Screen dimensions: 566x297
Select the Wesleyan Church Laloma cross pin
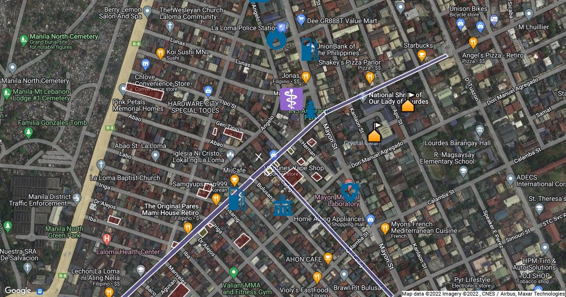170,25
